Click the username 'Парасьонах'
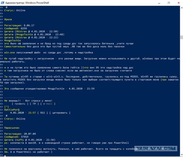 tap(12, 128)
